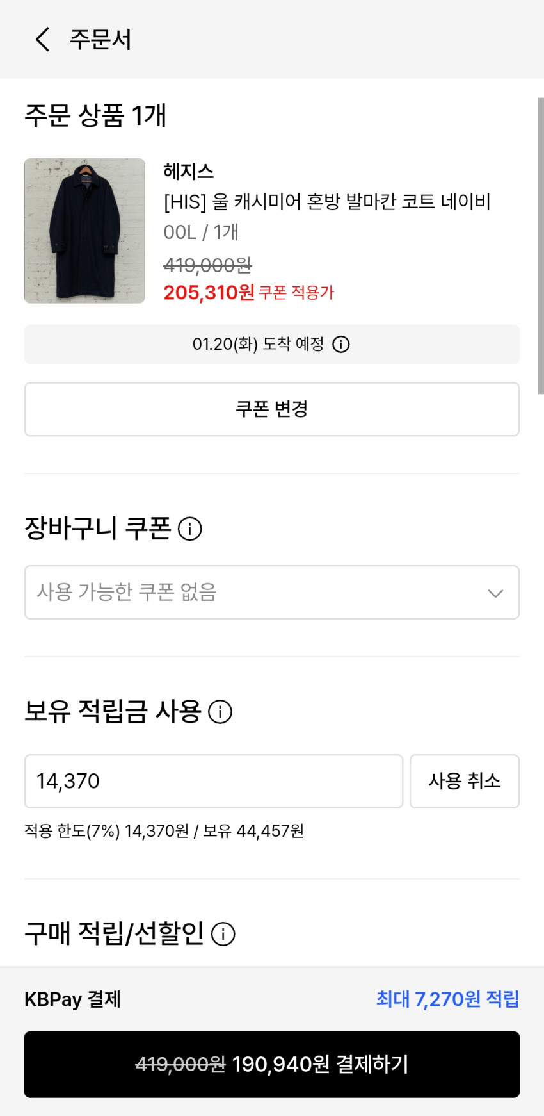
Task: Tap the 구매 적립/선할인 info icon
Action: [223, 934]
